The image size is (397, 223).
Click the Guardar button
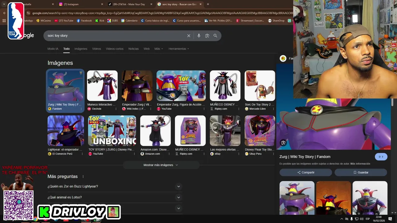pos(361,173)
